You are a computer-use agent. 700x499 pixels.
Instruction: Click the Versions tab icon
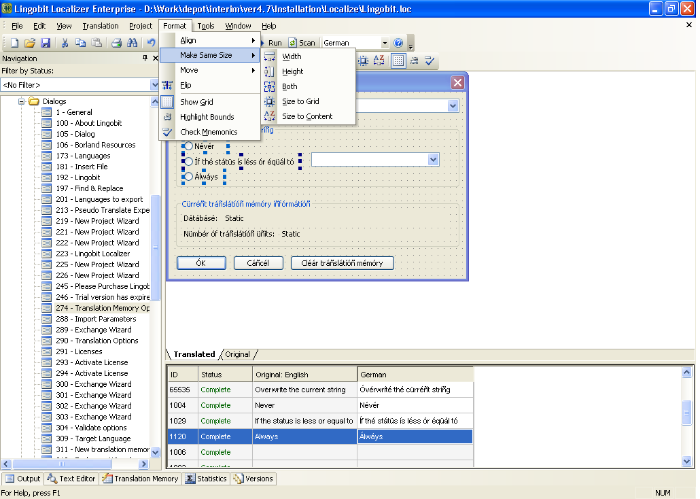pyautogui.click(x=238, y=479)
